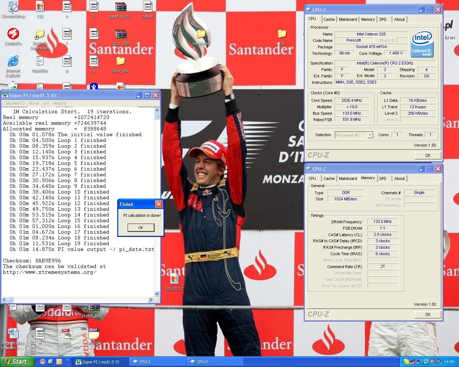Select the Internet Explorer desktop icon
The width and height of the screenshot is (459, 367).
13,66
